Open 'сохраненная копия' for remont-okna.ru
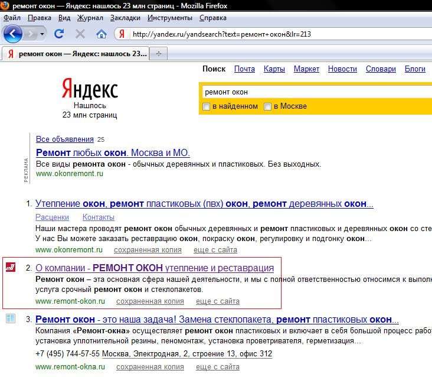Screen dimensions: 432x377 (x=150, y=367)
